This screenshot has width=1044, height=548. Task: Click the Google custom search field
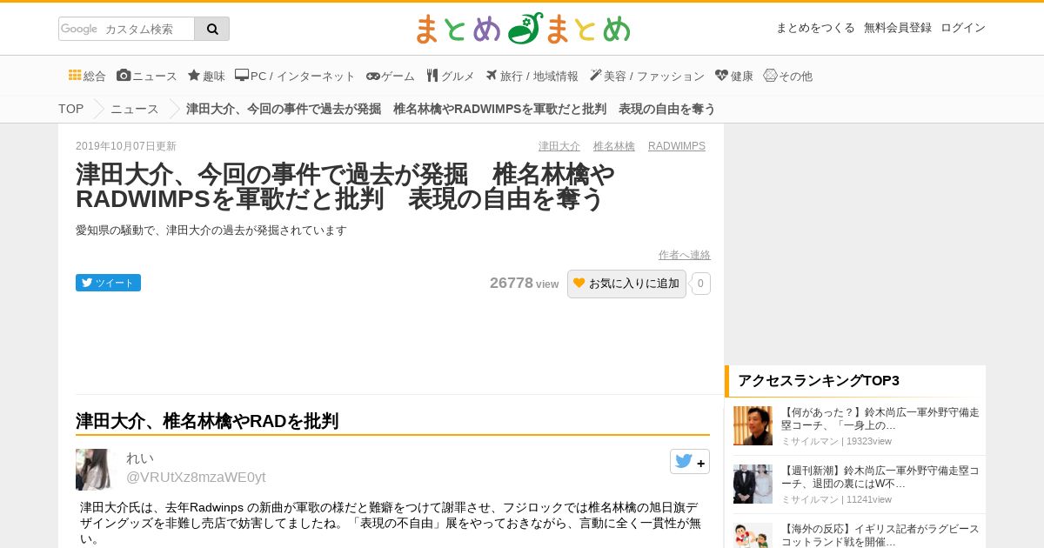[126, 29]
